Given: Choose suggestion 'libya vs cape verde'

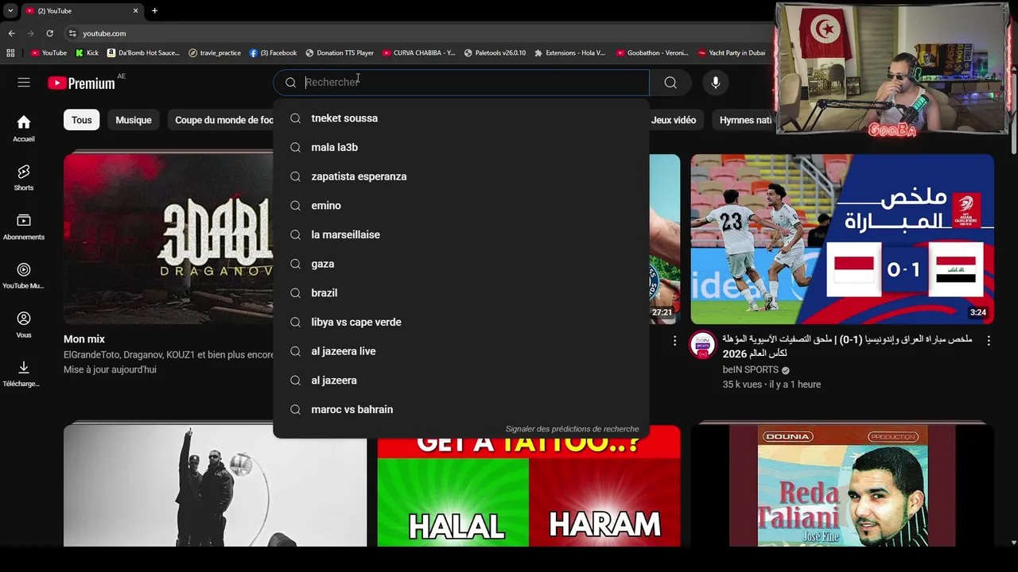Looking at the screenshot, I should (461, 322).
